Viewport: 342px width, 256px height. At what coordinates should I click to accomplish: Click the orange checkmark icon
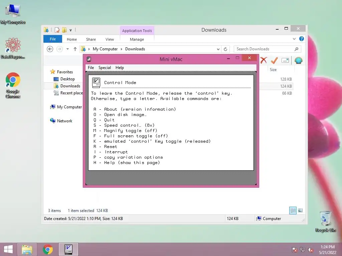point(274,60)
